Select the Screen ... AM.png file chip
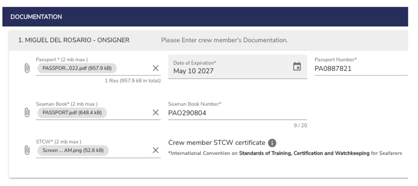418x186 pixels. tap(73, 150)
